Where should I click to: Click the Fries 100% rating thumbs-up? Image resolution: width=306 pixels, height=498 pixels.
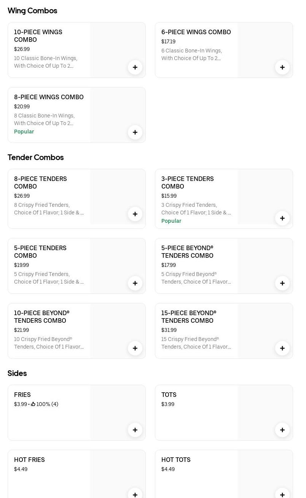point(33,404)
